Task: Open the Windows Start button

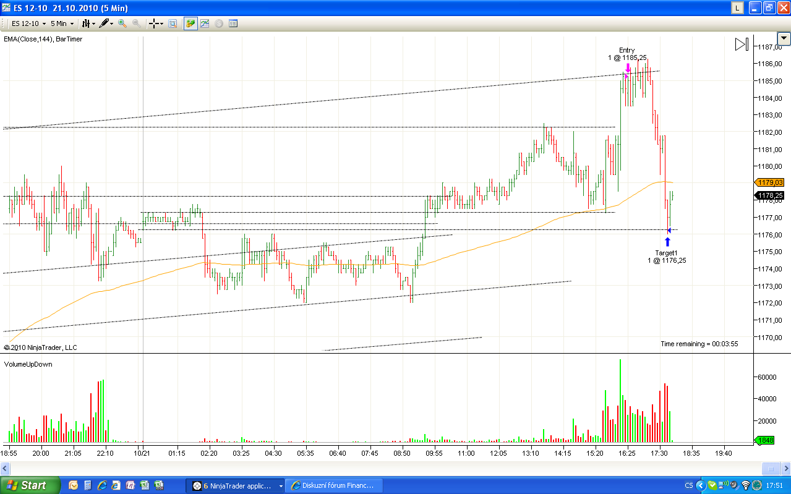Action: click(x=30, y=485)
